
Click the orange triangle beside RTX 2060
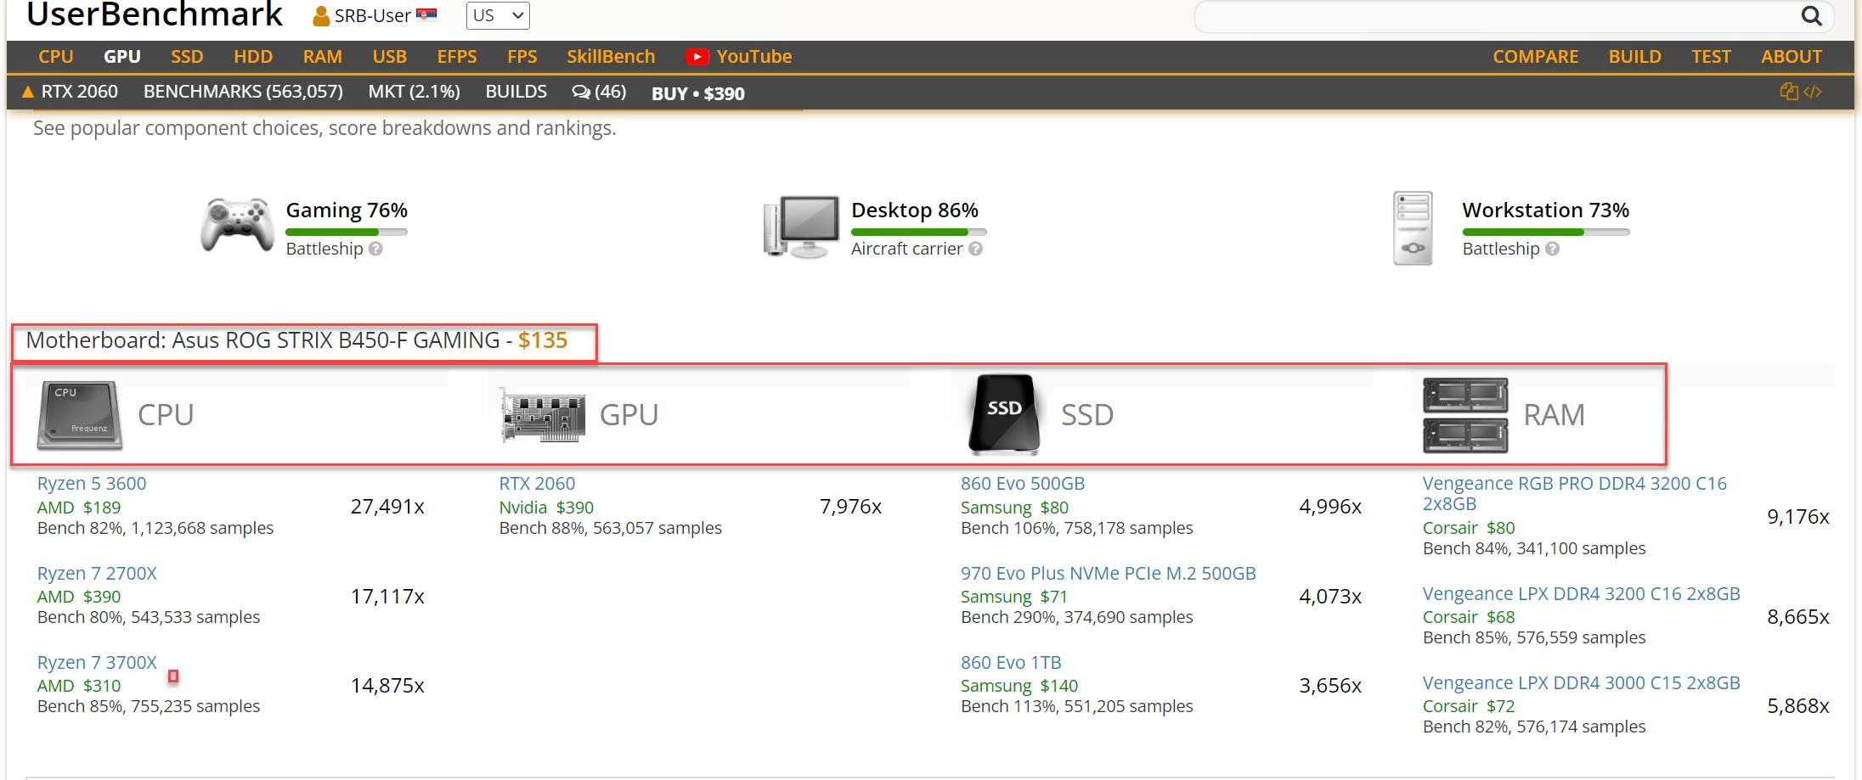pos(28,92)
